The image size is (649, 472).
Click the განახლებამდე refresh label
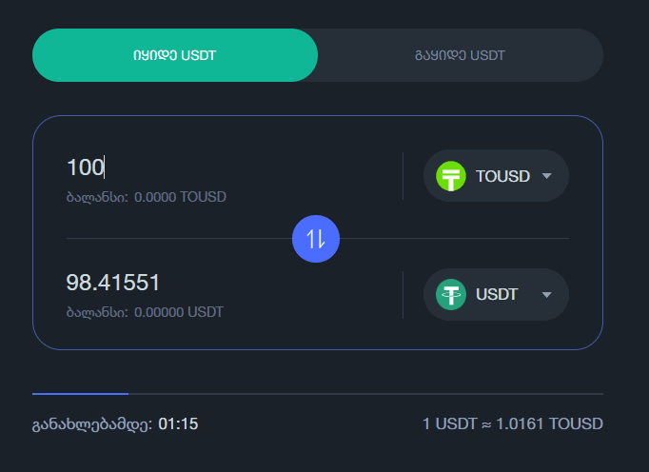[x=92, y=423]
